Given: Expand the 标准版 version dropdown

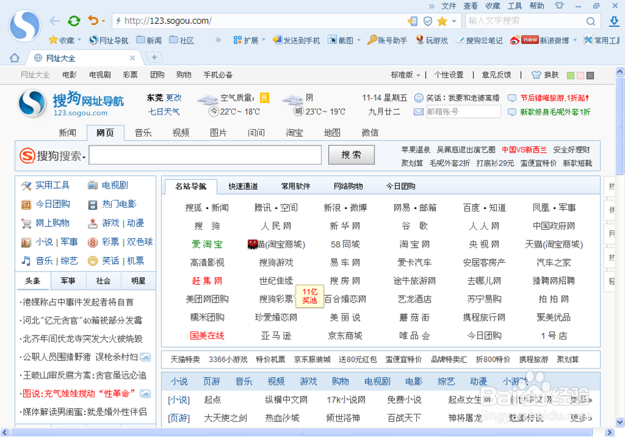Looking at the screenshot, I should [406, 75].
